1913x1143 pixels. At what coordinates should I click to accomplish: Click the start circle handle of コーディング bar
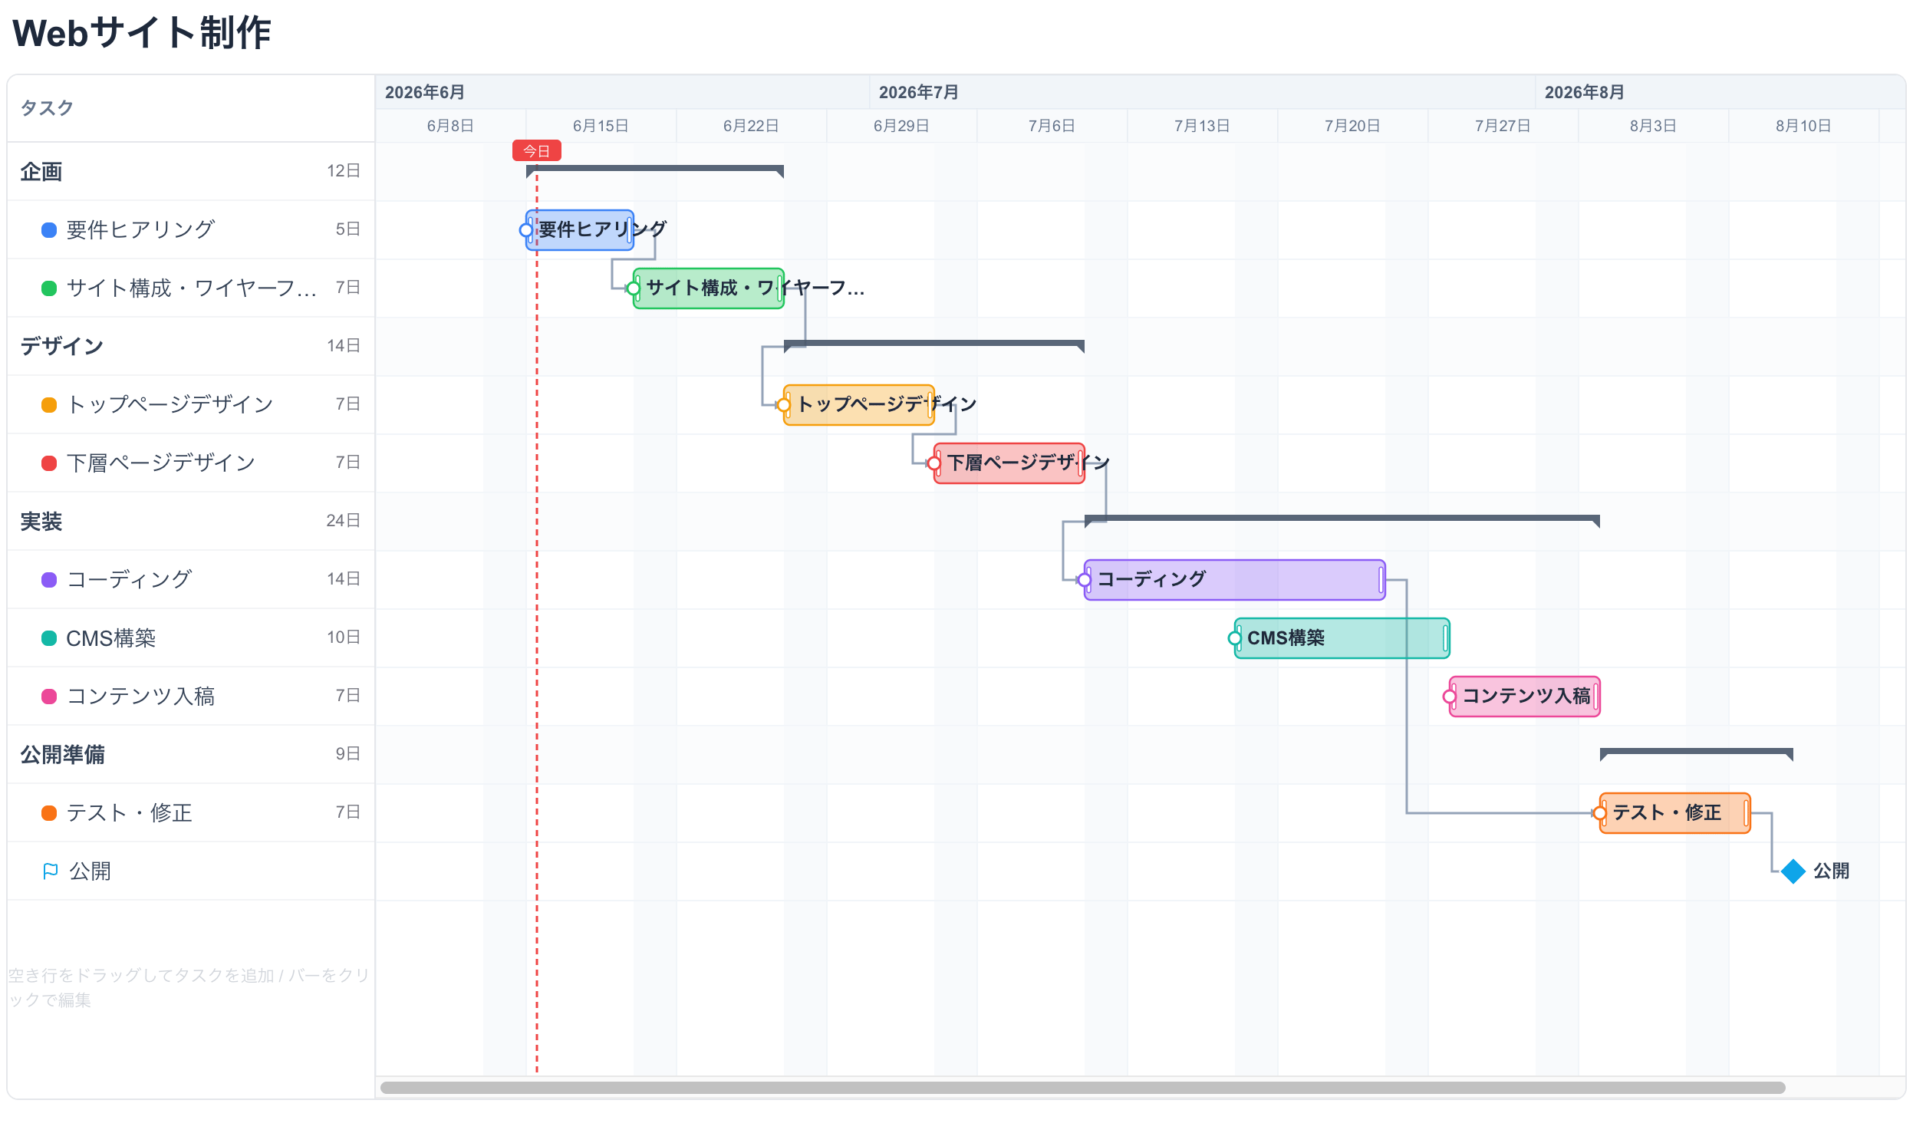pyautogui.click(x=1085, y=579)
